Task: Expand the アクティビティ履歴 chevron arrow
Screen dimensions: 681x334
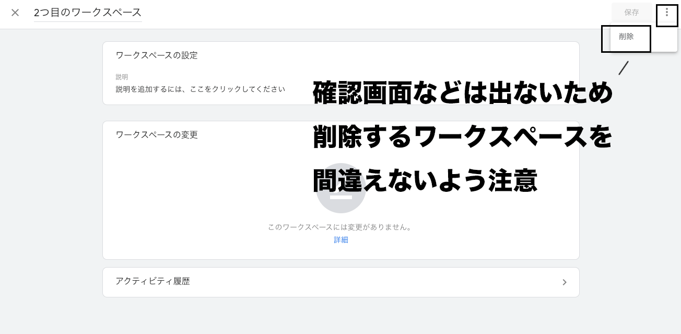Action: [565, 282]
